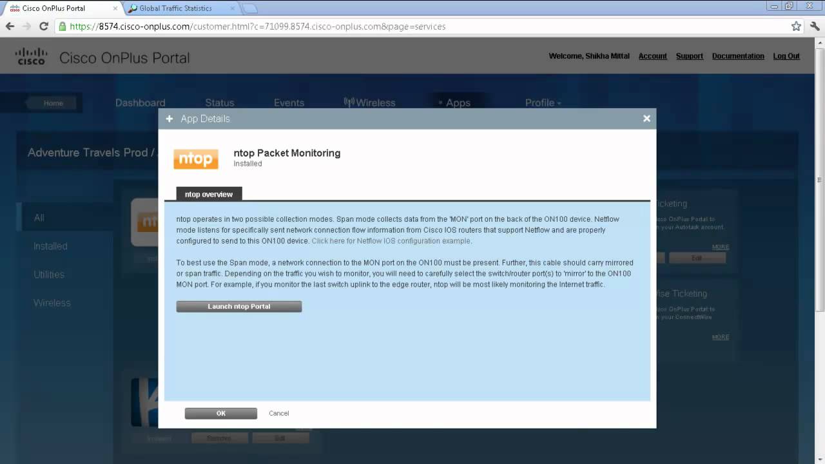Open the Chrome wrench menu

tap(815, 26)
